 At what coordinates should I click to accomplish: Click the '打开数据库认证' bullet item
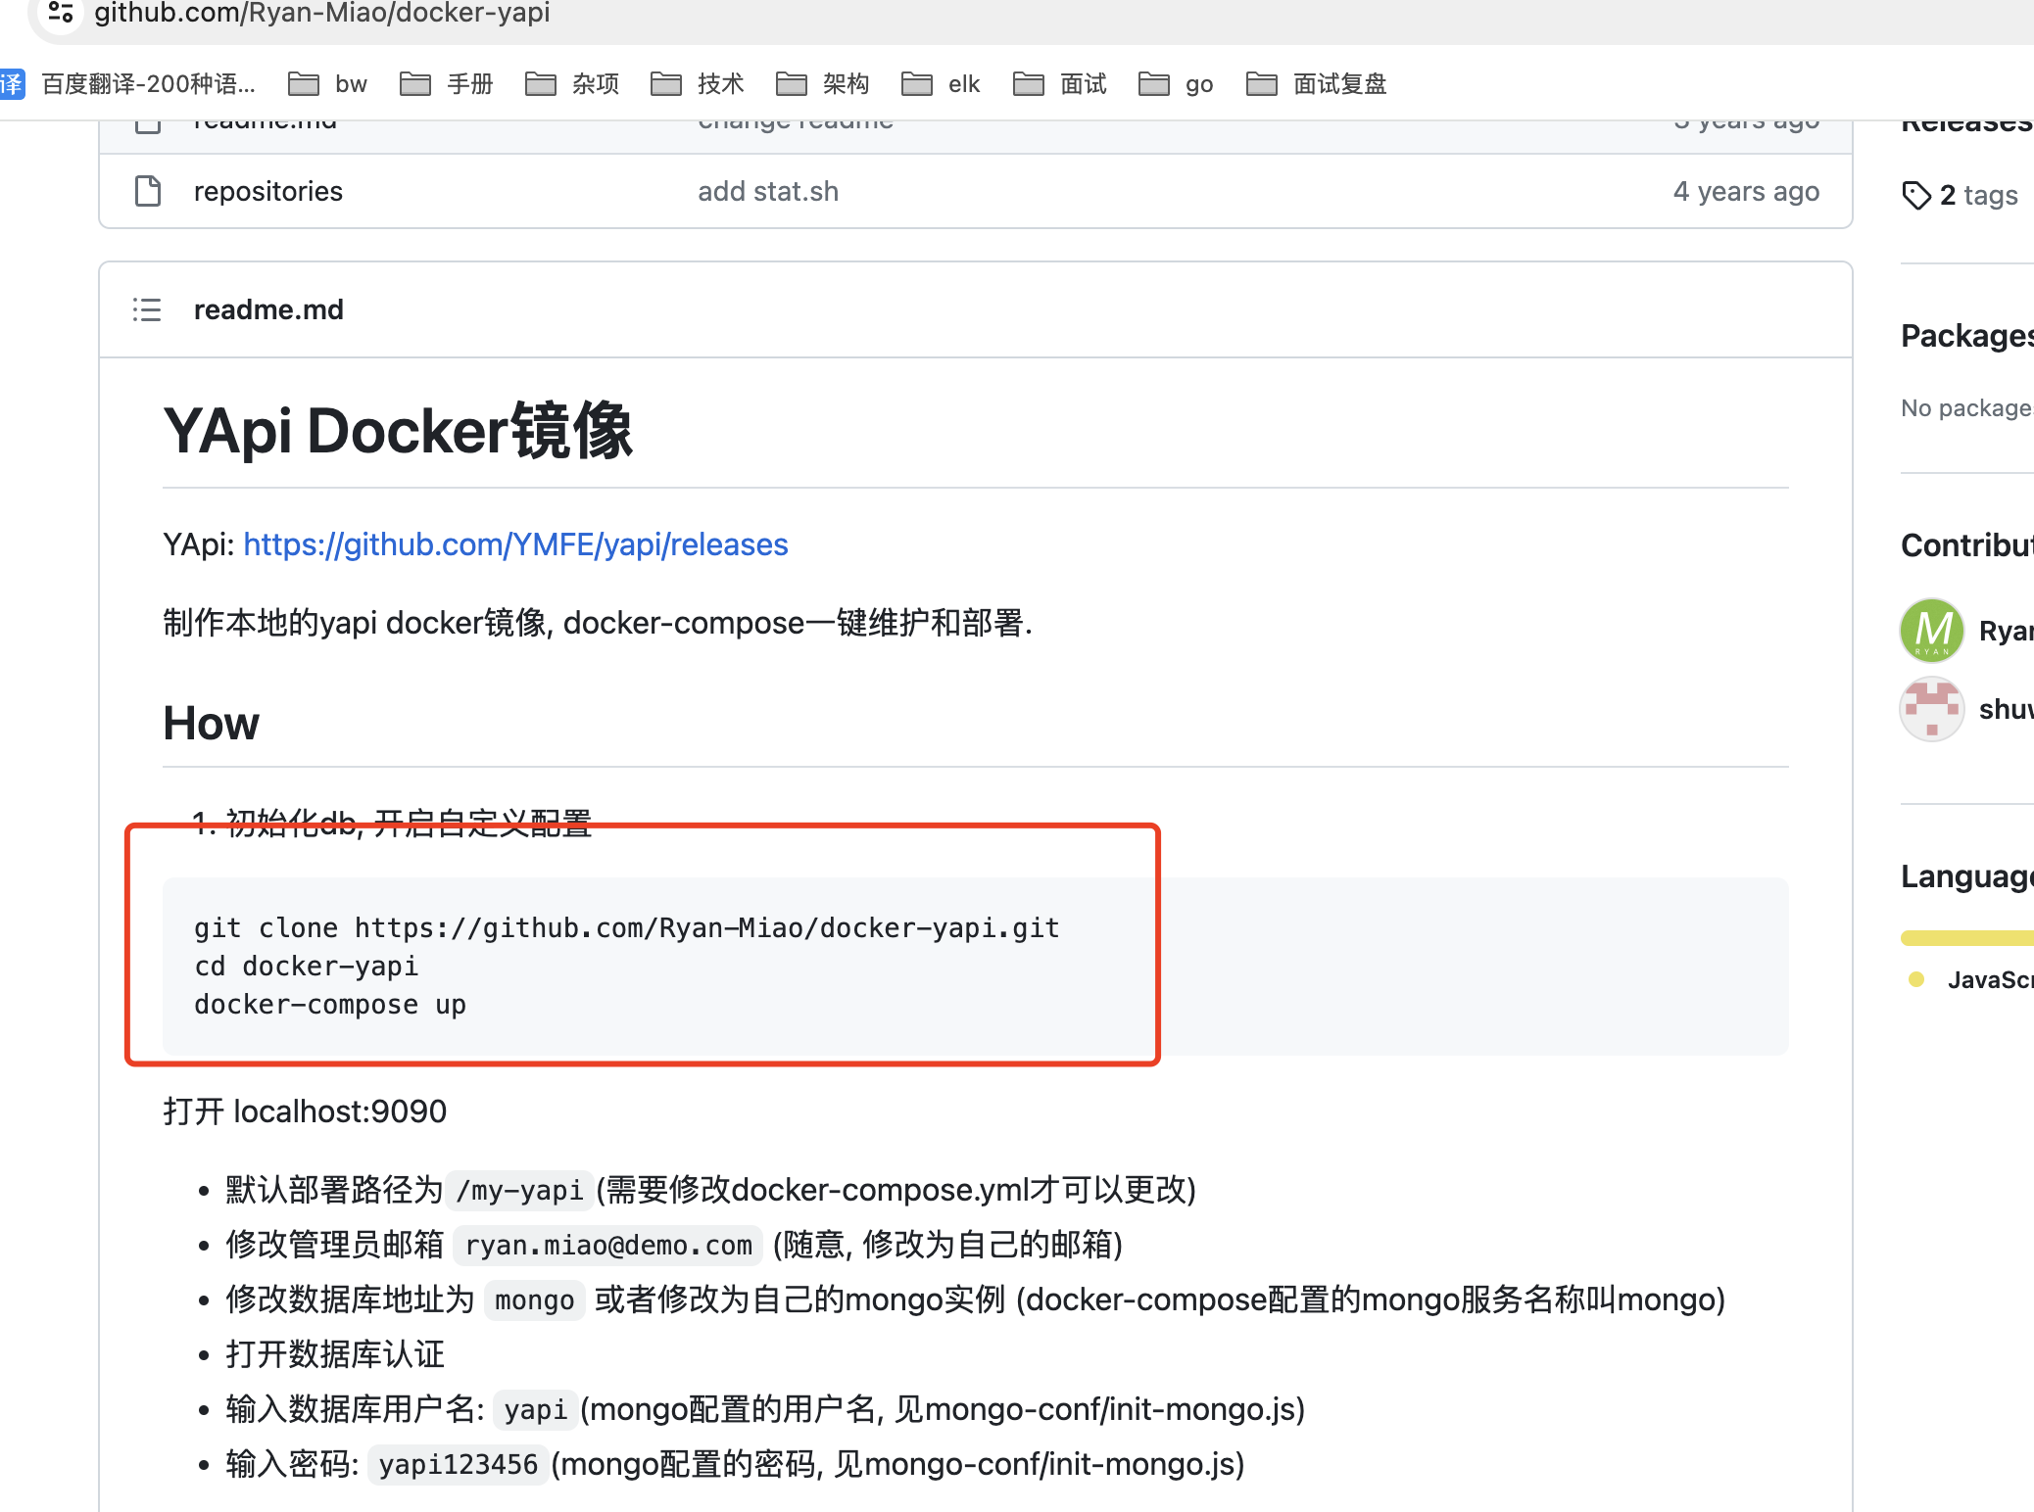(x=335, y=1354)
